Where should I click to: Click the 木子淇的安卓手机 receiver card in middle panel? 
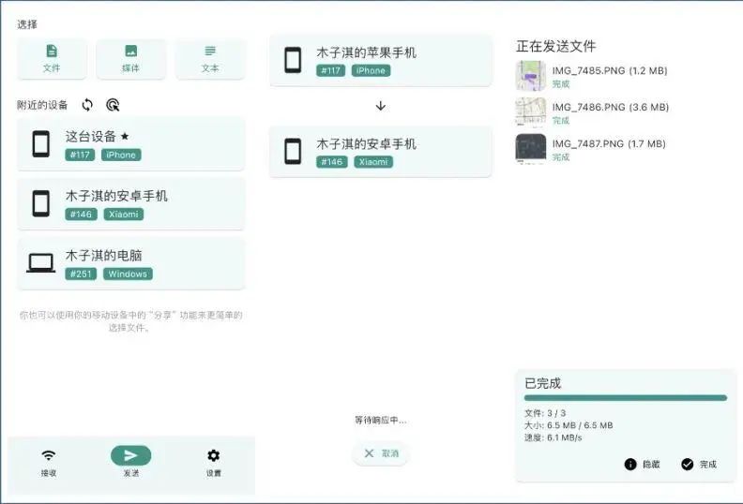tap(380, 152)
